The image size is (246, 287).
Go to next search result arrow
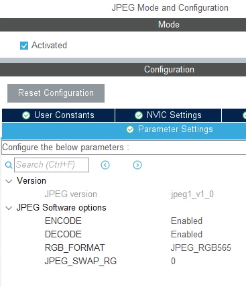point(137,165)
